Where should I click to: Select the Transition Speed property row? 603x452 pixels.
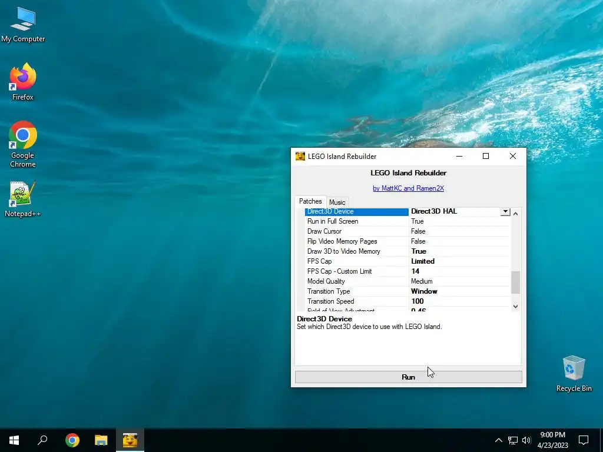point(407,301)
